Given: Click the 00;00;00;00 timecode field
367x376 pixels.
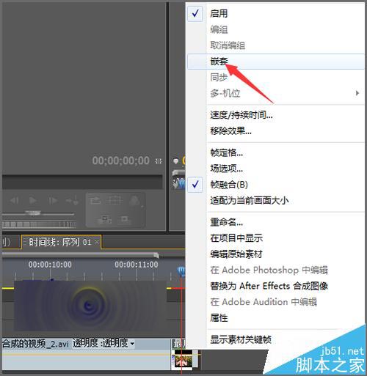Looking at the screenshot, I should (121, 161).
